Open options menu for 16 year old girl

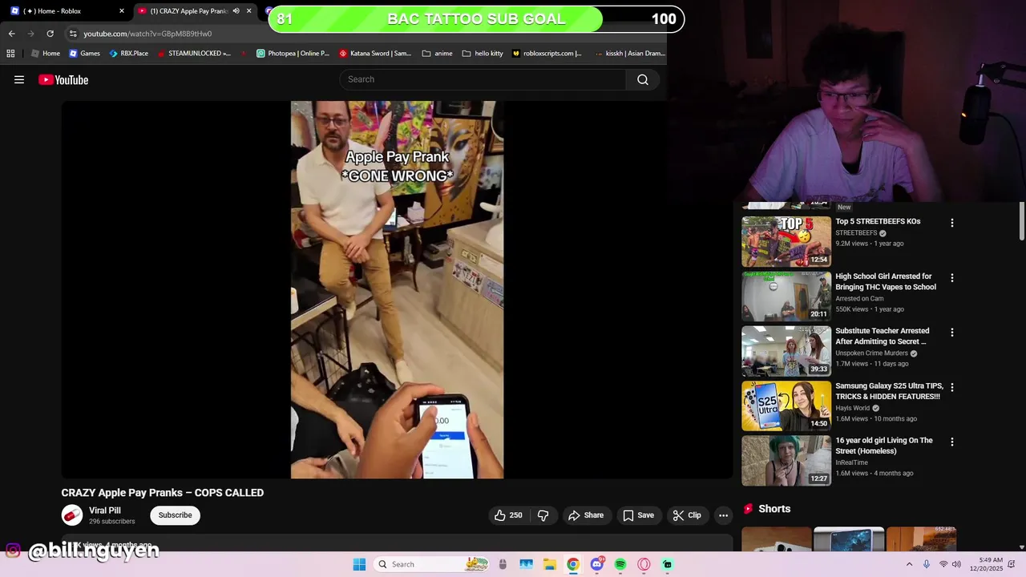952,442
